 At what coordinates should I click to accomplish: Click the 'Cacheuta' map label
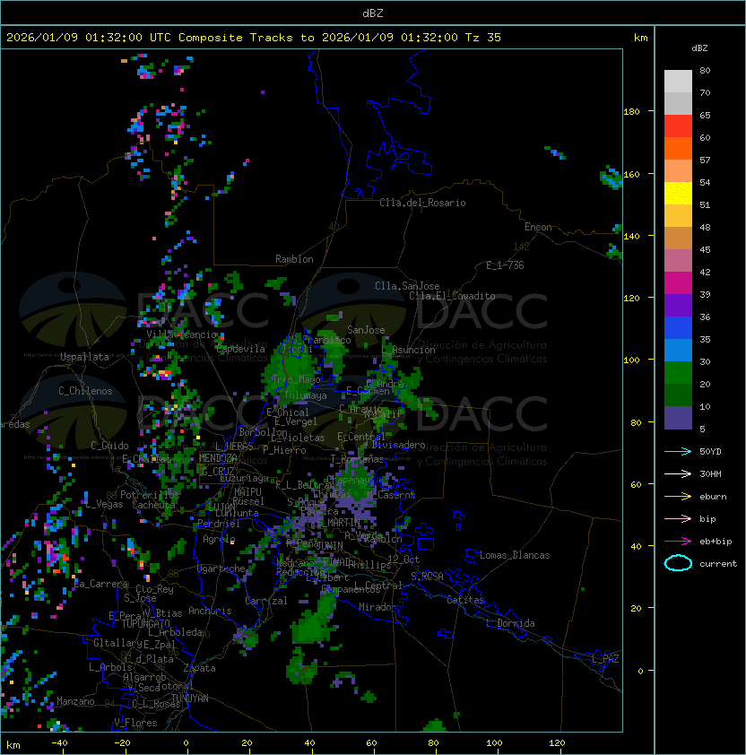(153, 505)
